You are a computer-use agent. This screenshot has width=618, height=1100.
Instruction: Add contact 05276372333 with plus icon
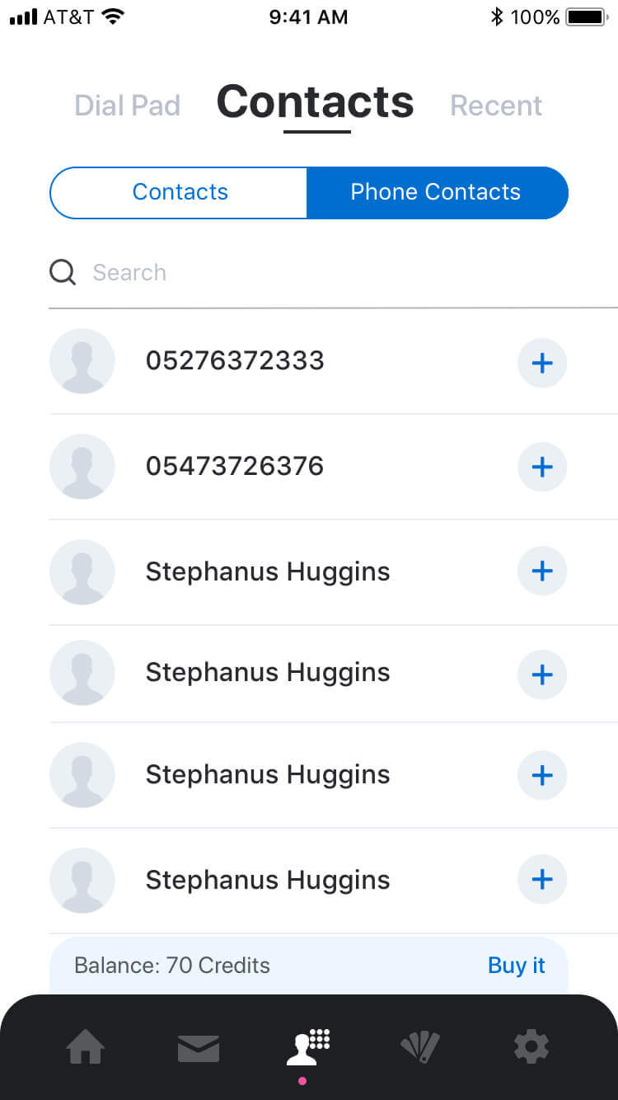[x=542, y=363]
